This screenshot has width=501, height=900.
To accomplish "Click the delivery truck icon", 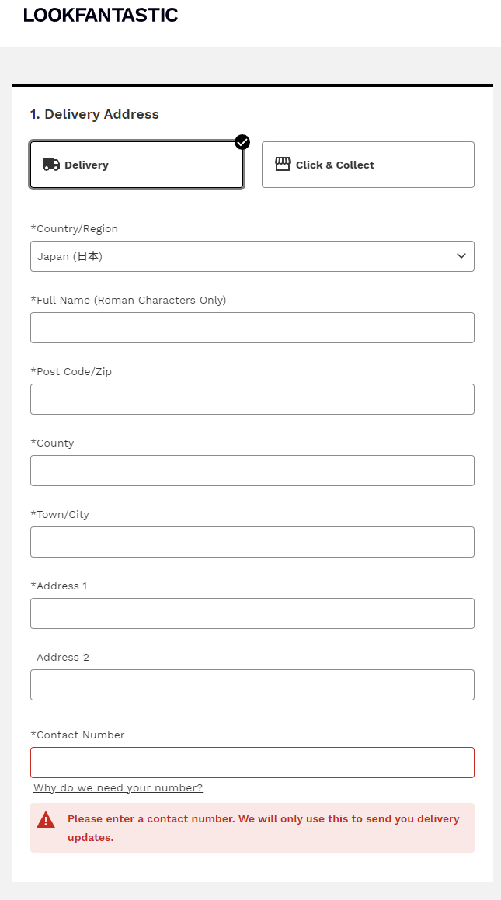I will [51, 164].
